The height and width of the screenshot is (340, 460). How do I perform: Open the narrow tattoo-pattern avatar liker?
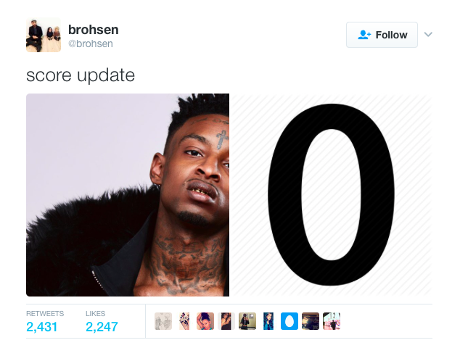[x=184, y=321]
